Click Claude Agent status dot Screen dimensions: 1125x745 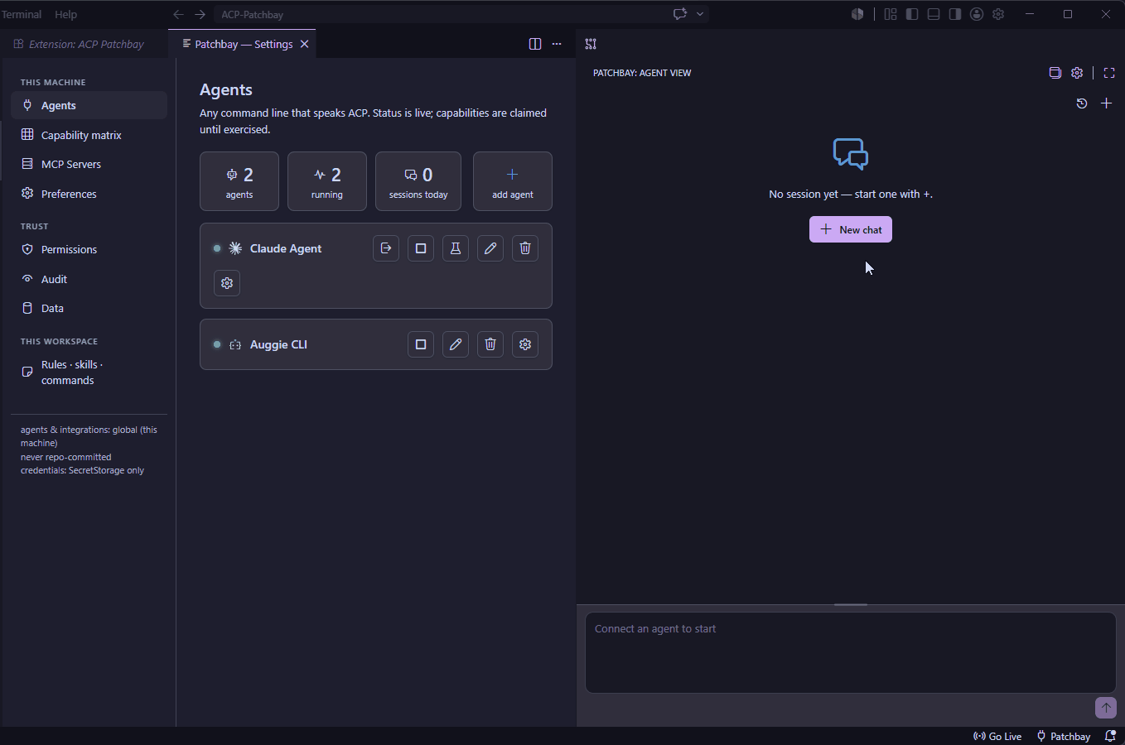coord(217,248)
